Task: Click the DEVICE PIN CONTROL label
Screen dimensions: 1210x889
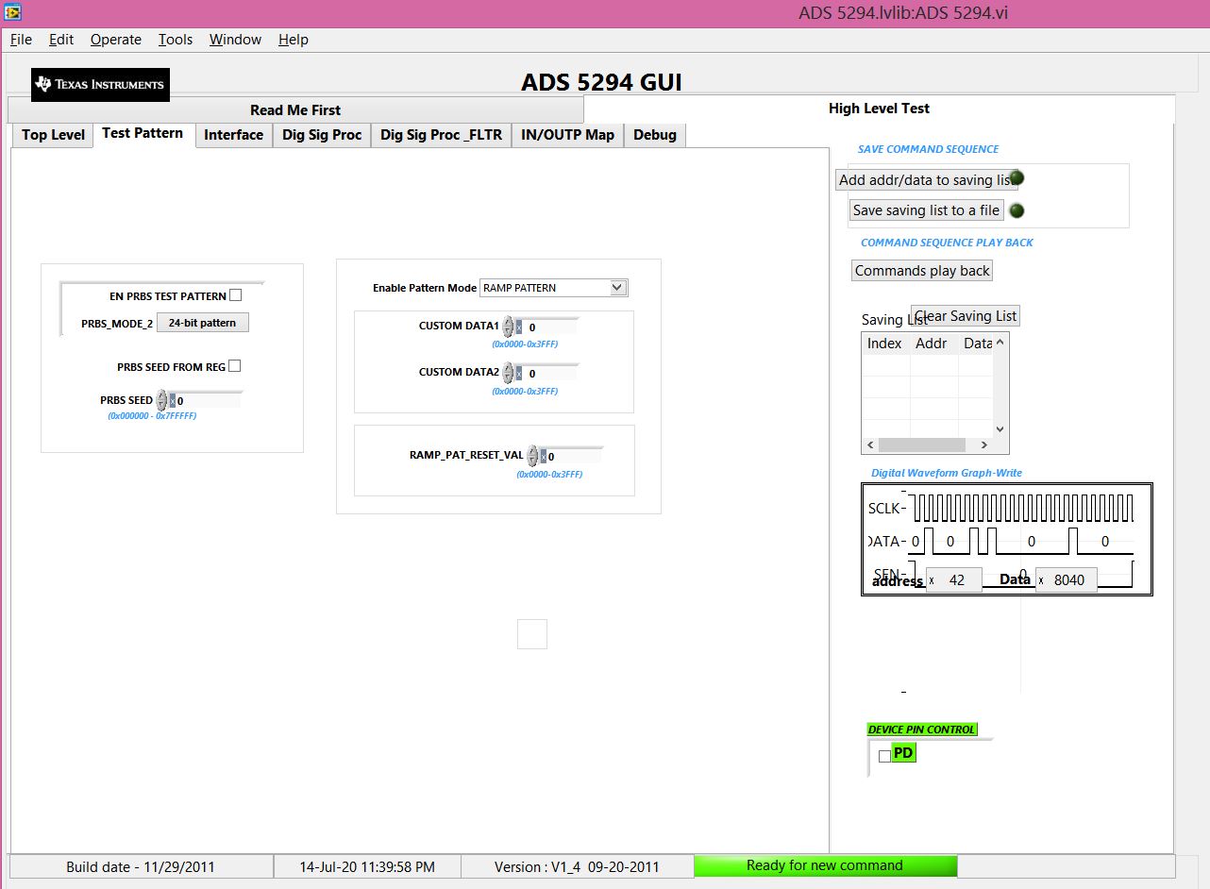Action: 922,730
